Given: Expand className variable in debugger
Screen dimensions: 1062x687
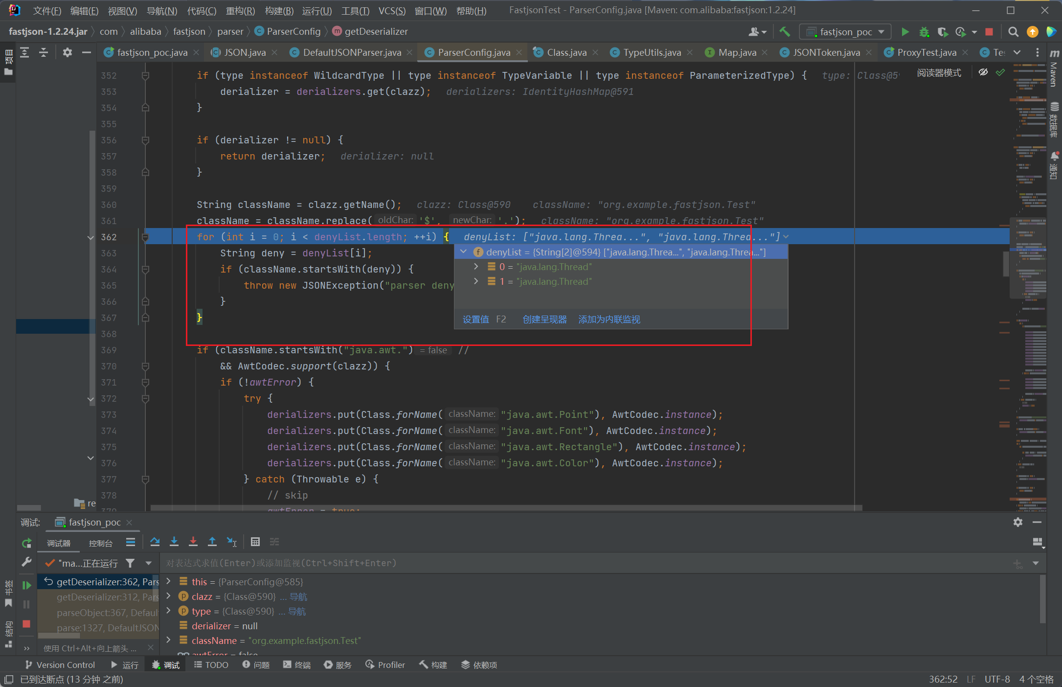Looking at the screenshot, I should (x=169, y=640).
